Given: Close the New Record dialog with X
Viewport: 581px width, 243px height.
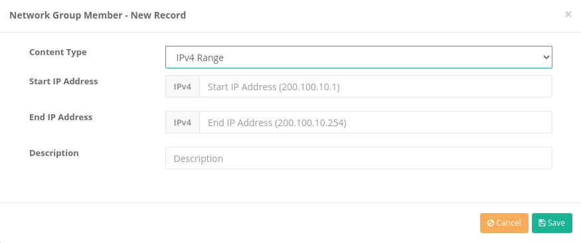Looking at the screenshot, I should tap(568, 15).
